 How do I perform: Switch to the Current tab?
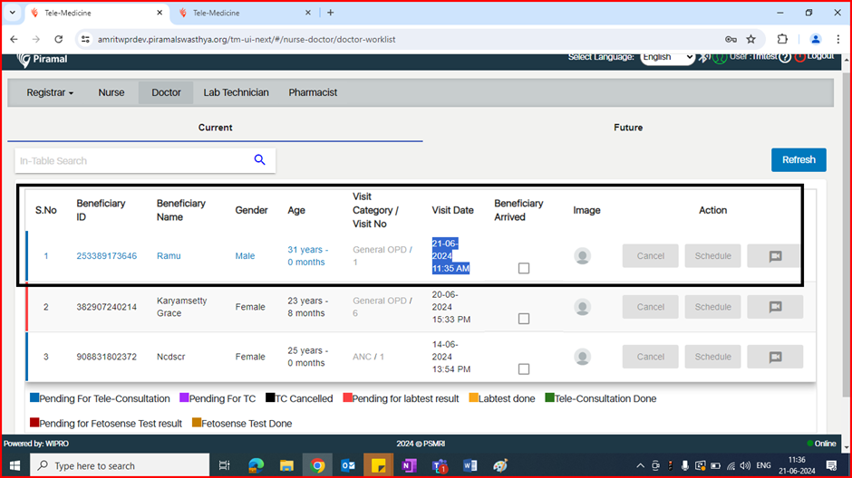coord(215,128)
